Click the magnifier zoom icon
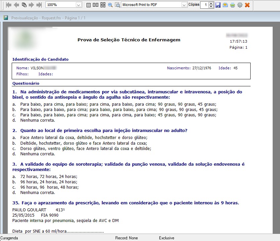Screen dimensions: 280x241 click(110, 5)
